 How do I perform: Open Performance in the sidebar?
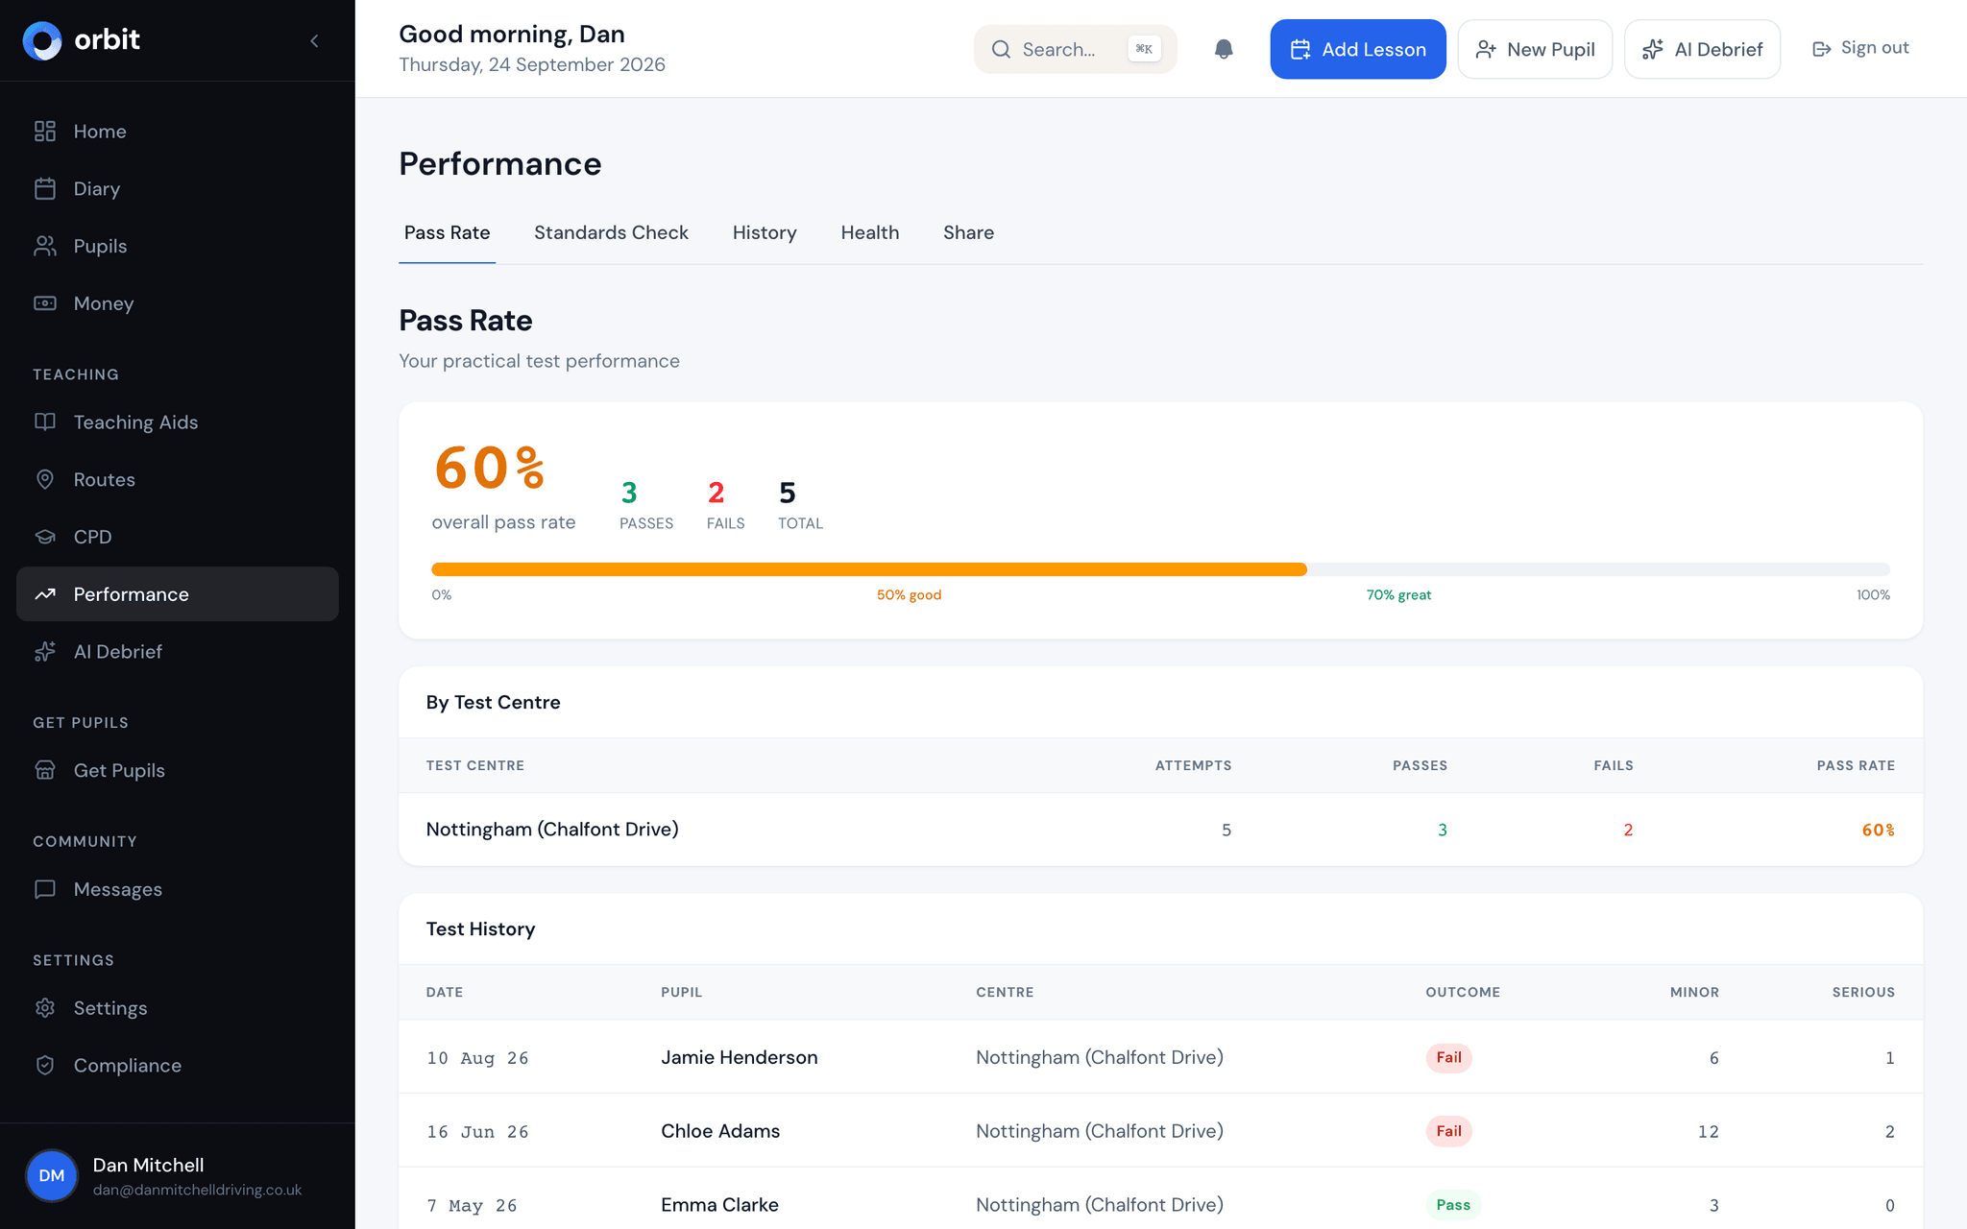pos(178,594)
